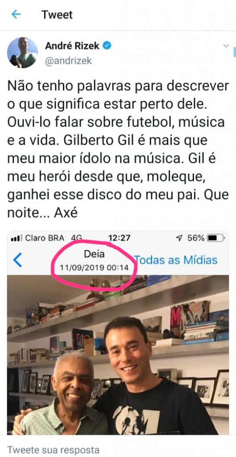Open André Rizek's profile avatar
Screen dimensions: 236x457
point(22,53)
